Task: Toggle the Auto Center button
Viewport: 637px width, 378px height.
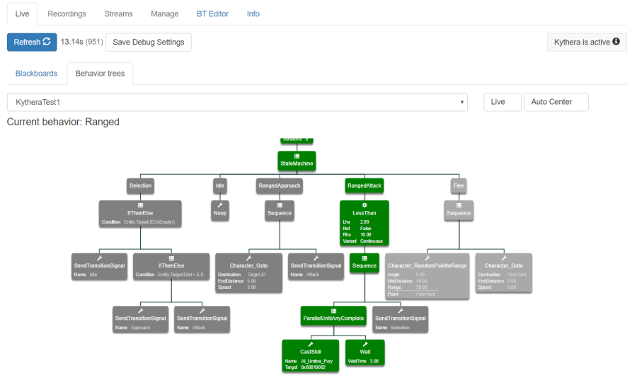Action: (556, 102)
